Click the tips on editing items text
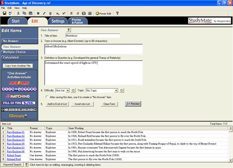 (65, 165)
